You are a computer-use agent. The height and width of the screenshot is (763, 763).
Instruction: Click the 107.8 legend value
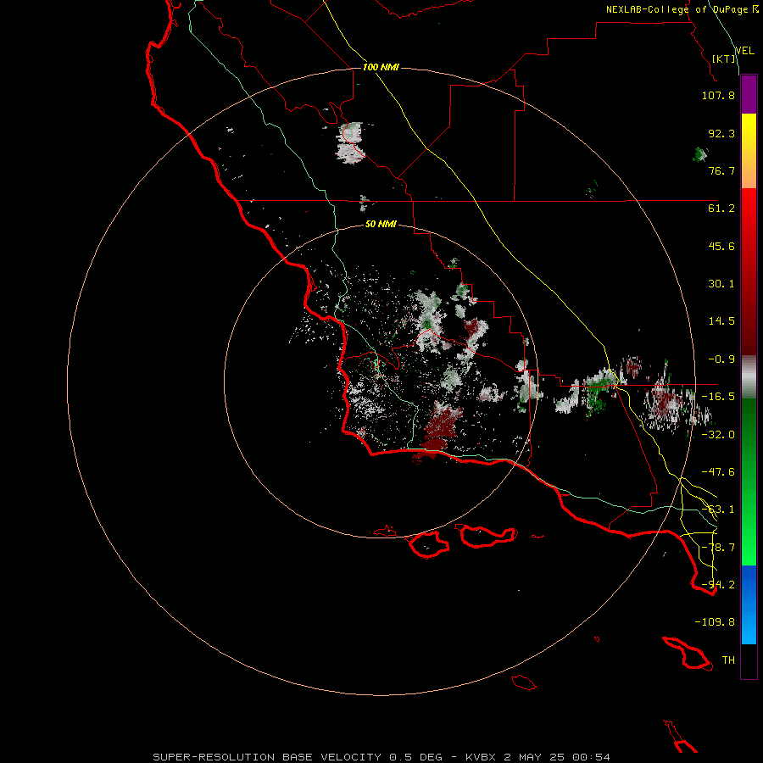pos(718,95)
